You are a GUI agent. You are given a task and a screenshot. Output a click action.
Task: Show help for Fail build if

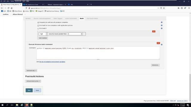coord(162,28)
